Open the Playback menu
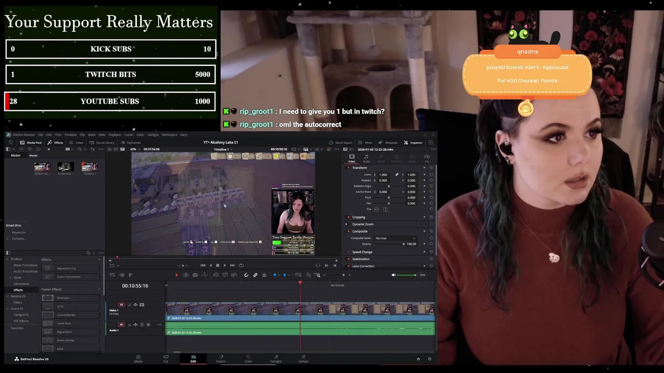This screenshot has height=373, width=664. click(x=115, y=135)
